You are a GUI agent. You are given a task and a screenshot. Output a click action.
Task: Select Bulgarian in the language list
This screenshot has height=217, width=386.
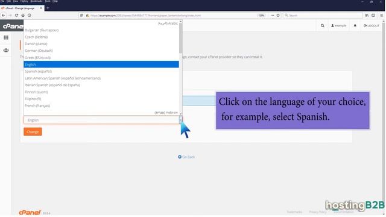click(x=101, y=30)
